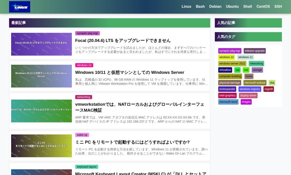Click the keyboard-layout article tag
This screenshot has width=291, height=175.
click(x=86, y=167)
